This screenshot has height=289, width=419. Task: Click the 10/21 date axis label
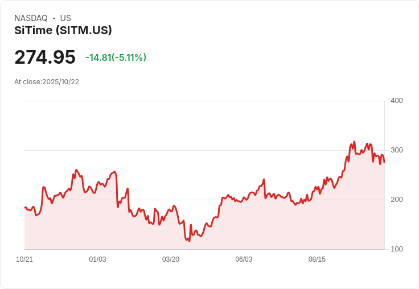pos(24,259)
